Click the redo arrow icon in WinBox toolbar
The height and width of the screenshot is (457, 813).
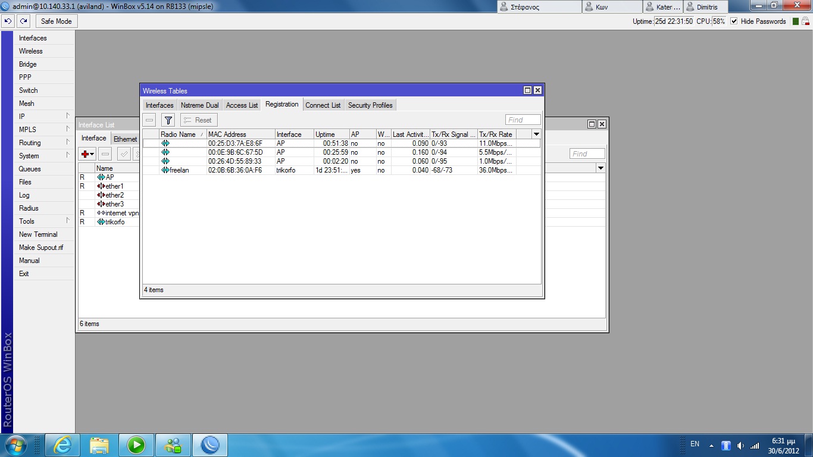(x=23, y=21)
